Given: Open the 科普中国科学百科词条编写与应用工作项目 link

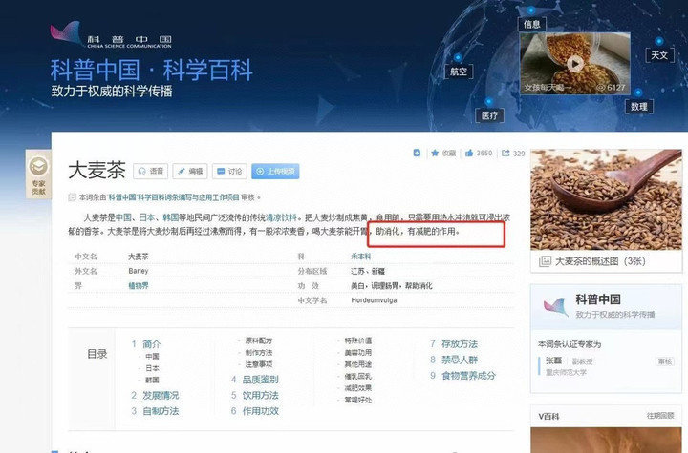Looking at the screenshot, I should pos(174,197).
